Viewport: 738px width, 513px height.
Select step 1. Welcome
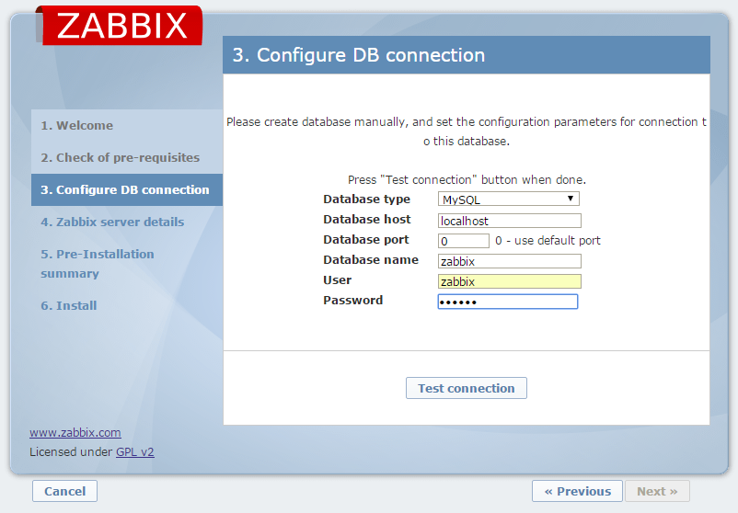click(76, 126)
